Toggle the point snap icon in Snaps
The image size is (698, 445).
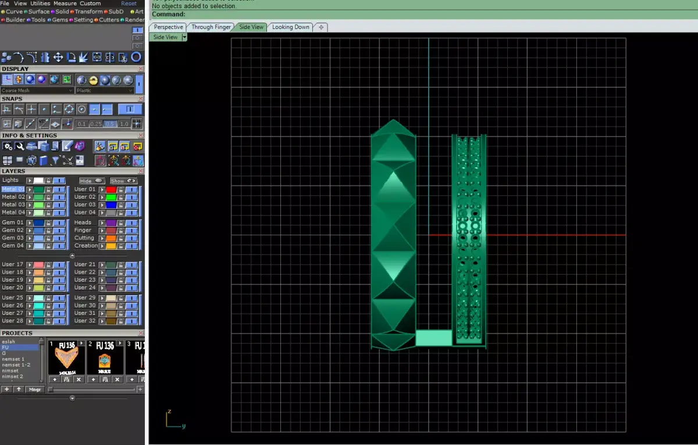(x=44, y=109)
